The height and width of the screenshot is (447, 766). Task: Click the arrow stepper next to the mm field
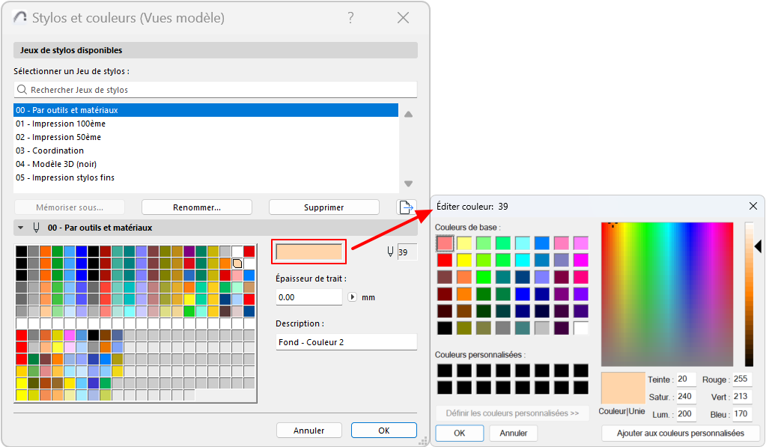point(352,297)
